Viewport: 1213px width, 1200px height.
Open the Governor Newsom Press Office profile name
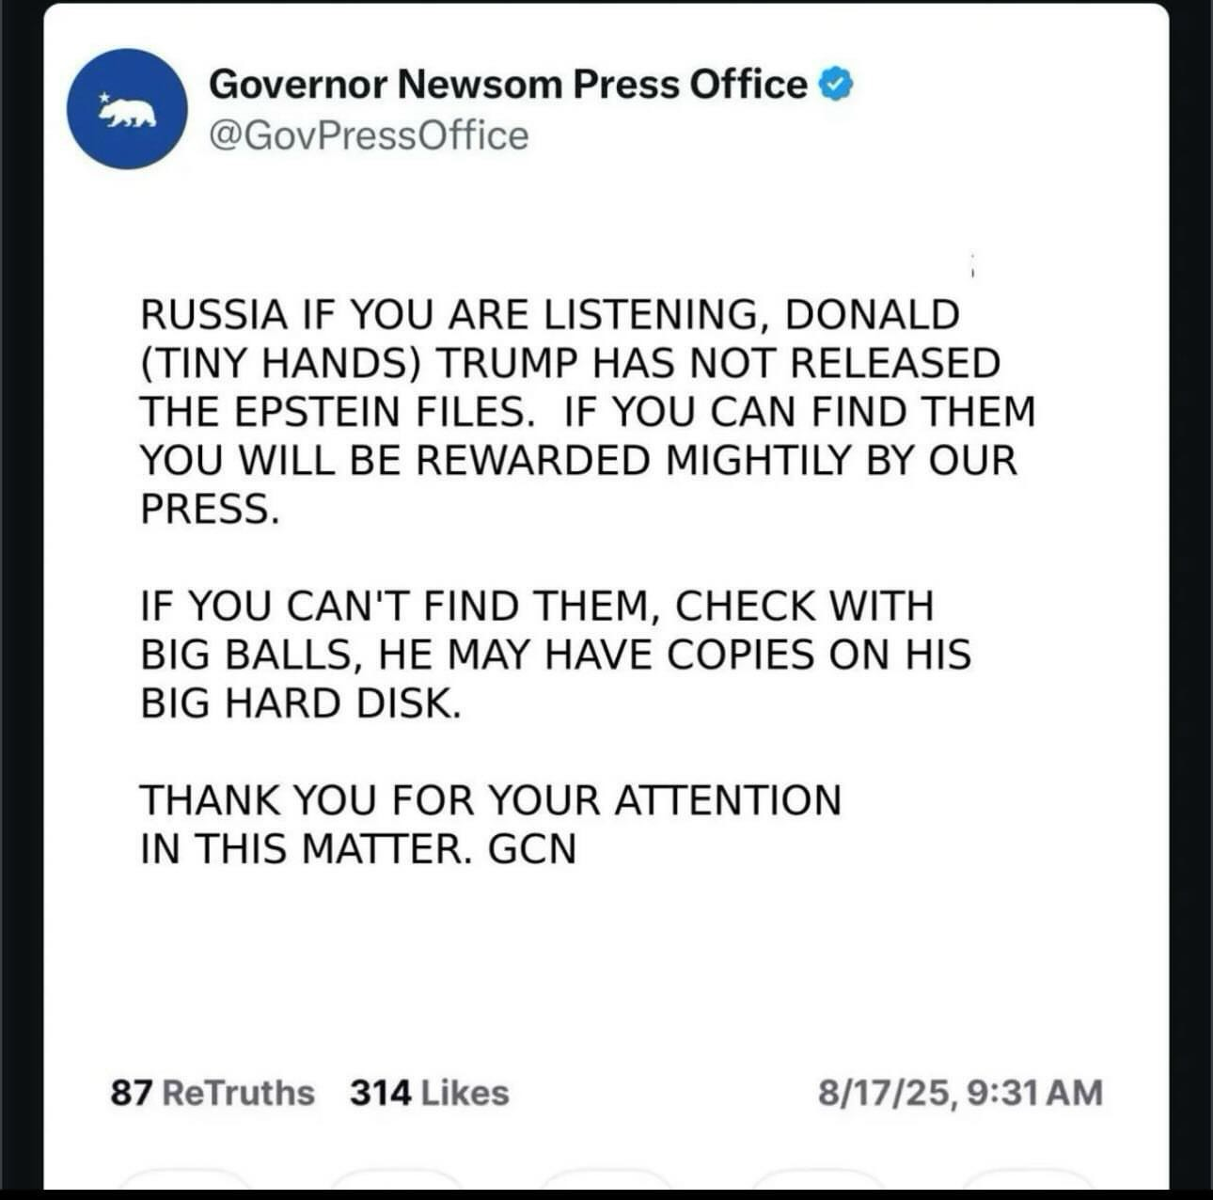508,85
